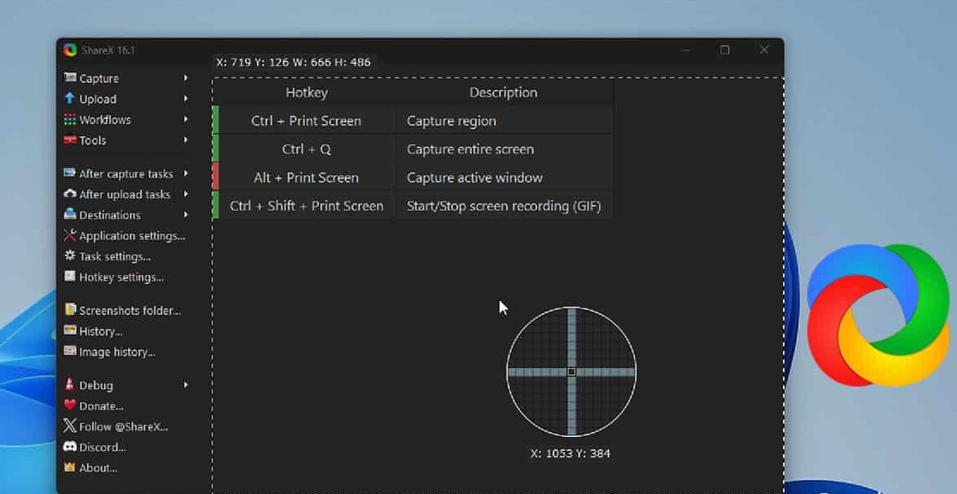The image size is (957, 494).
Task: Click the Donate heart icon
Action: (x=70, y=404)
